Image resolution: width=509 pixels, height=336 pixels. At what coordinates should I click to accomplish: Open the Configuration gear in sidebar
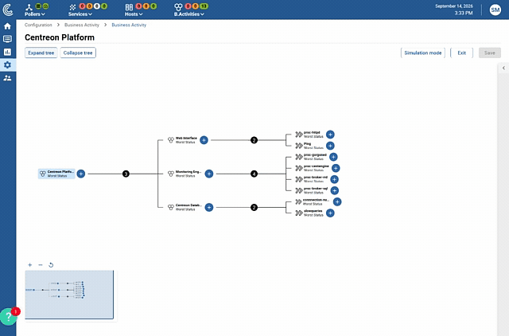pos(7,65)
